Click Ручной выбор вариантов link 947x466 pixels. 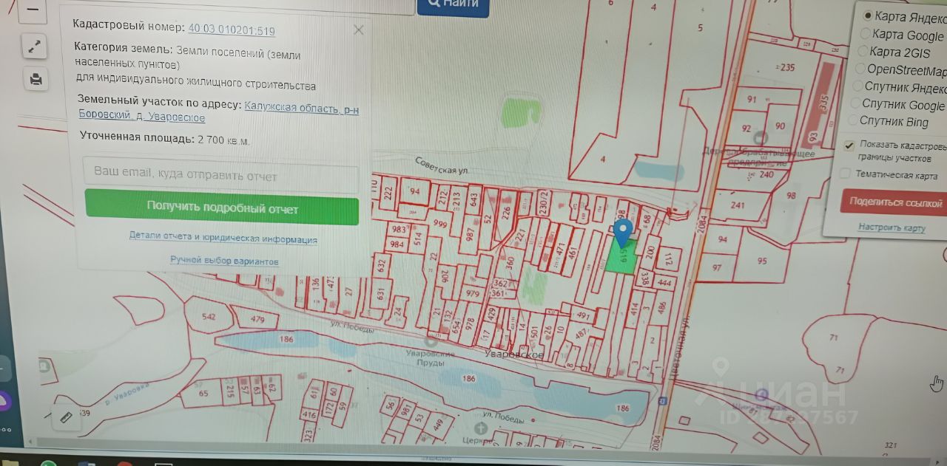click(224, 261)
